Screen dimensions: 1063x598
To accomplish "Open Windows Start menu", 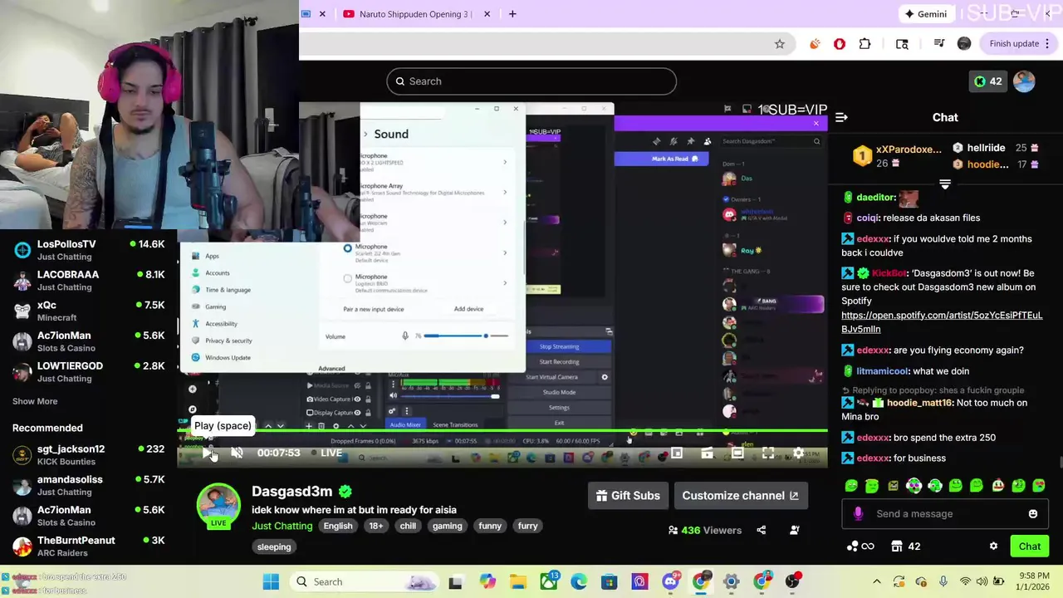I will [x=271, y=581].
